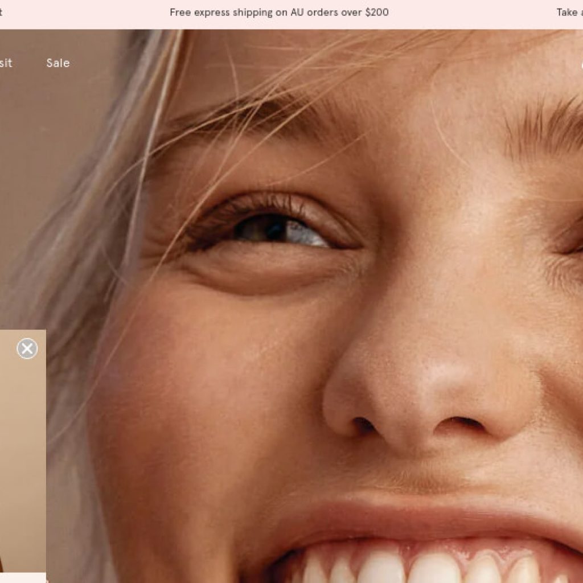Select the "Take a" announcement at right edge
Screen dimensions: 583x583
569,13
